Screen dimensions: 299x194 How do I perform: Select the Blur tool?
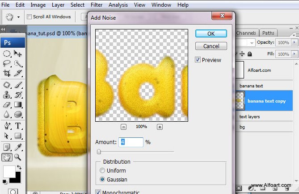point(7,114)
